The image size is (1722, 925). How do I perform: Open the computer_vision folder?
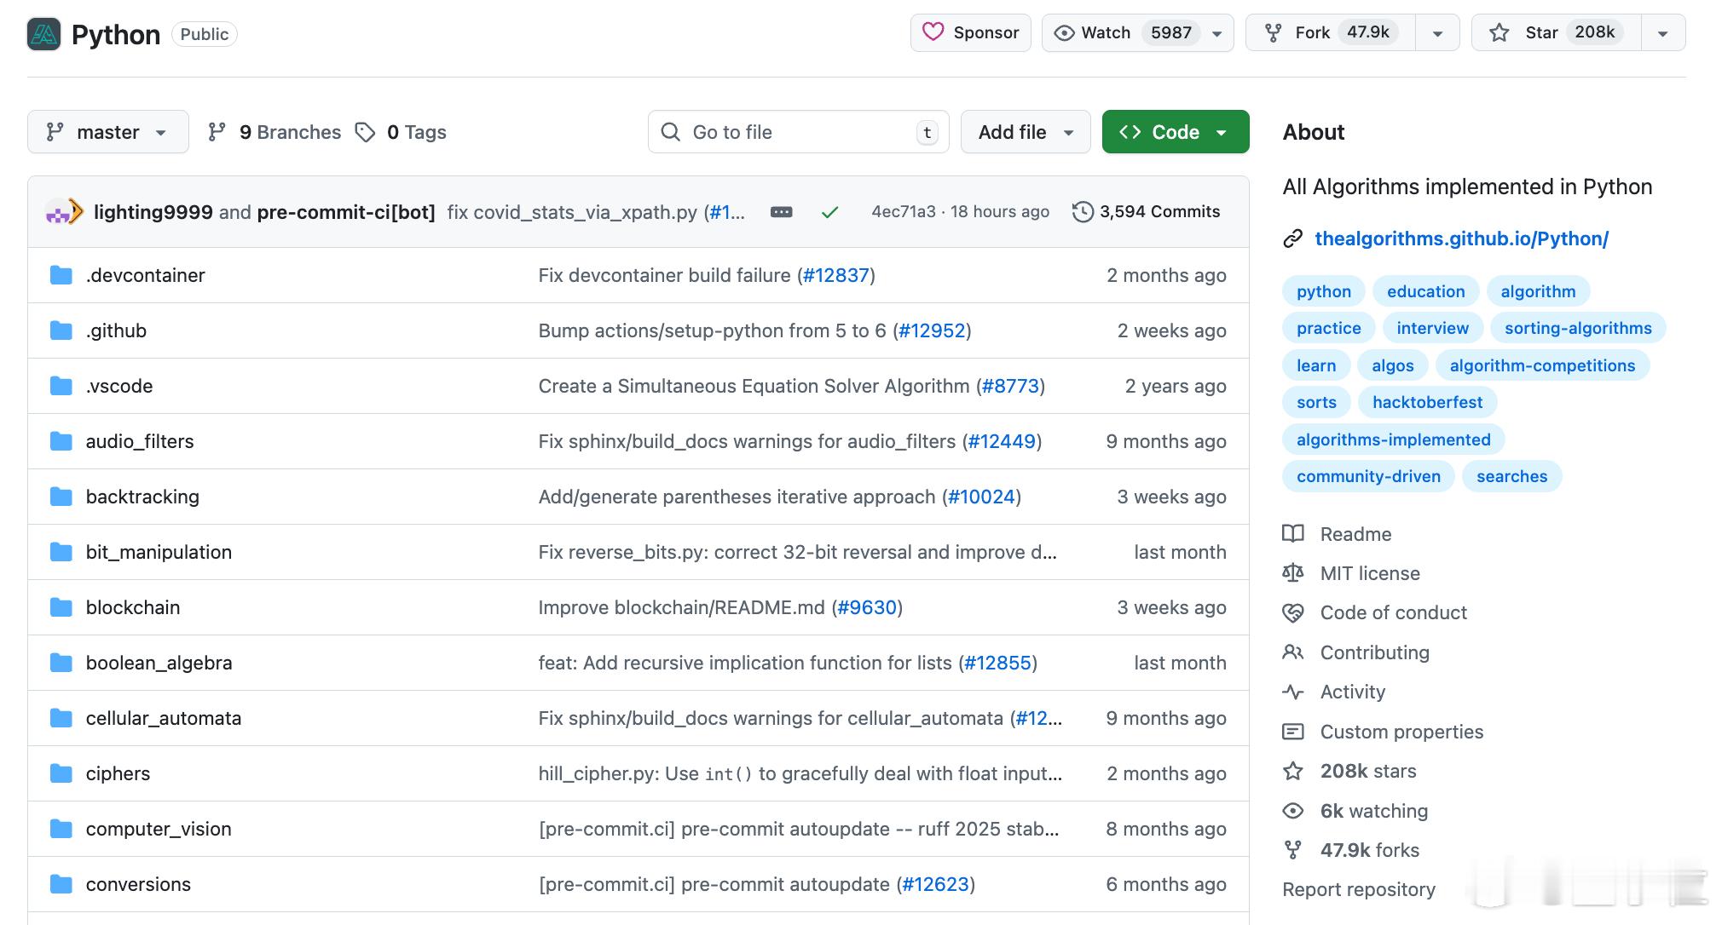pos(159,829)
